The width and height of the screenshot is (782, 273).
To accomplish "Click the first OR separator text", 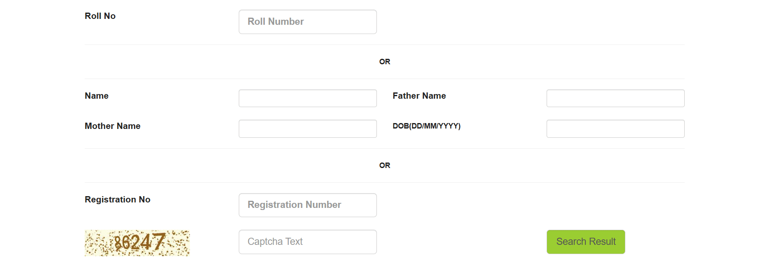I will coord(384,62).
